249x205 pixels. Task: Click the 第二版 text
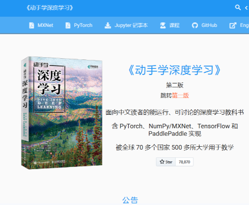pos(175,85)
